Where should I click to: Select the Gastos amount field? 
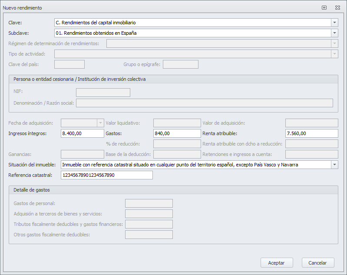point(177,133)
